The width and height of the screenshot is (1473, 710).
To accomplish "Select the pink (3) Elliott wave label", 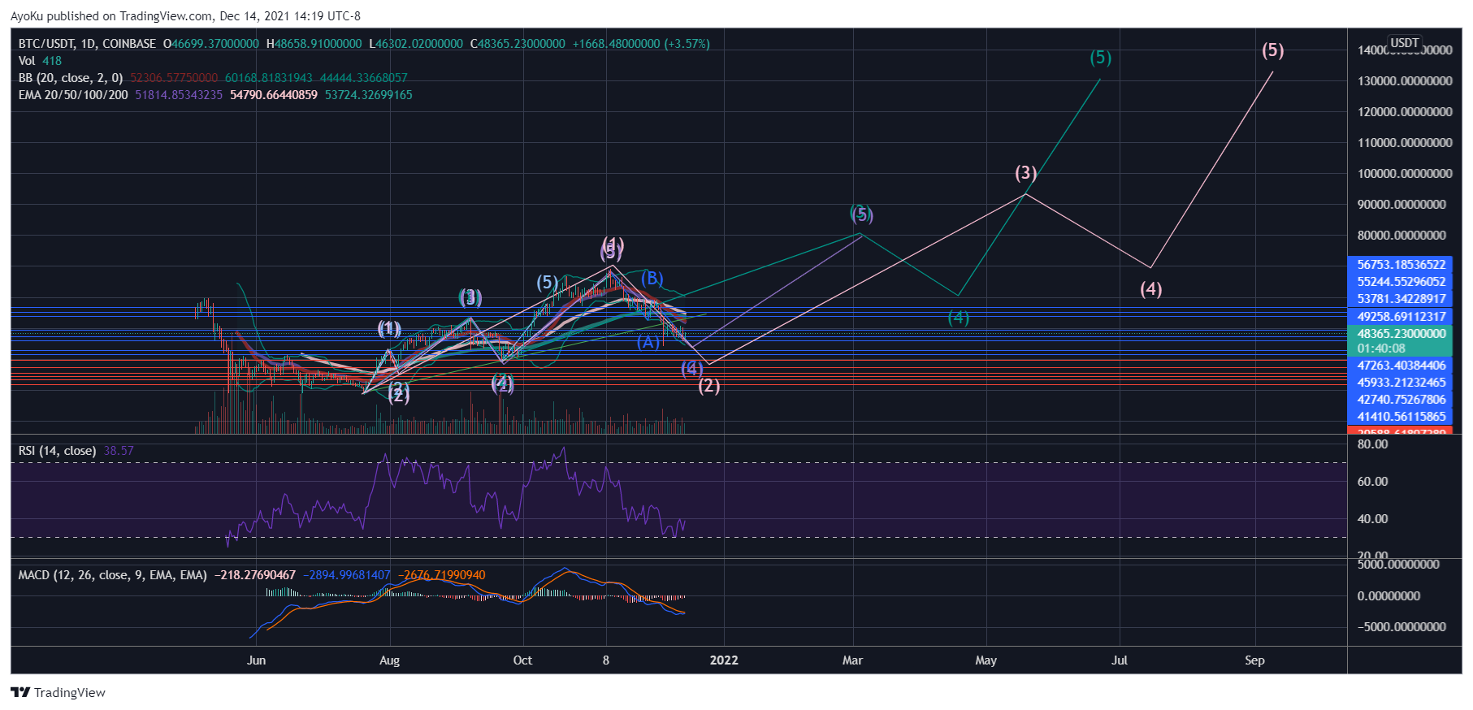I will (x=1025, y=173).
